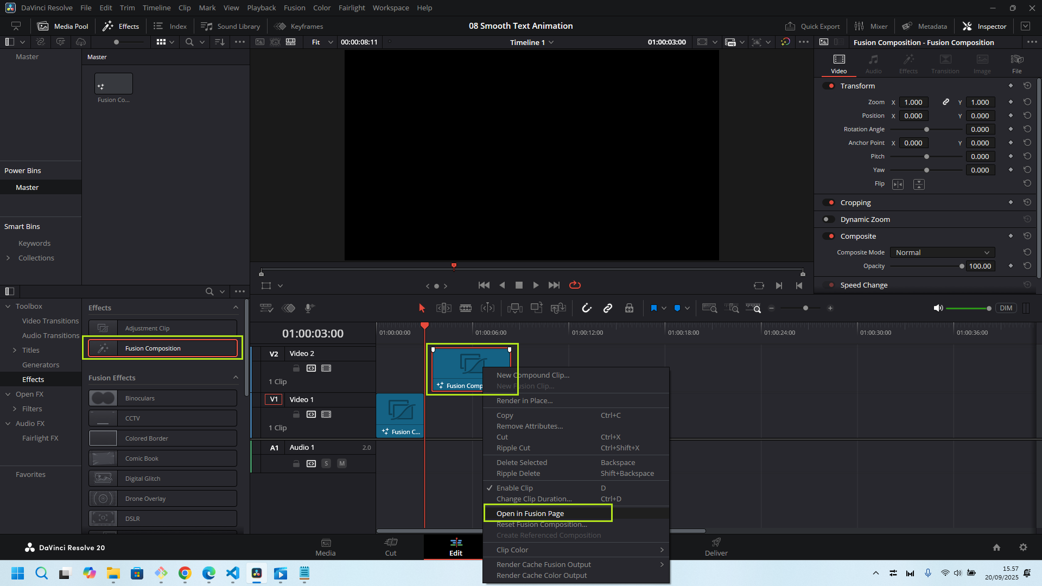Select the Fusion Composition clip on Video 1
The image size is (1042, 586).
400,415
